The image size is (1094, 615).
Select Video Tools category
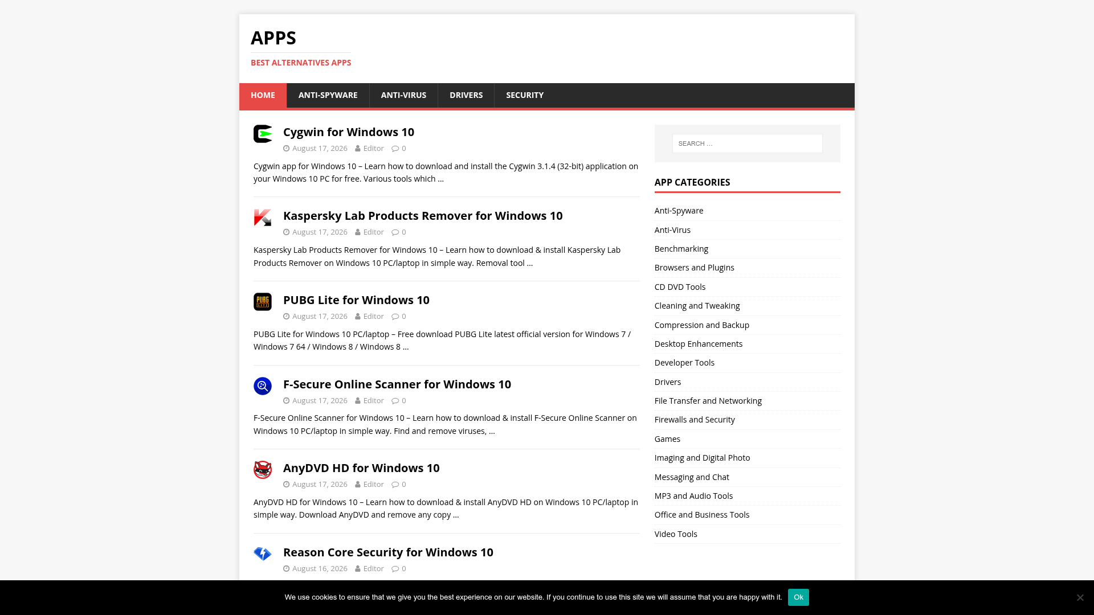pos(676,534)
